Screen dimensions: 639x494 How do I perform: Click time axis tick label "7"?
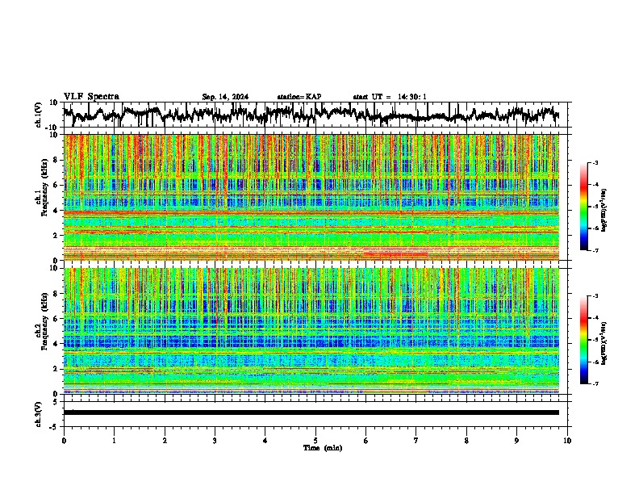416,441
